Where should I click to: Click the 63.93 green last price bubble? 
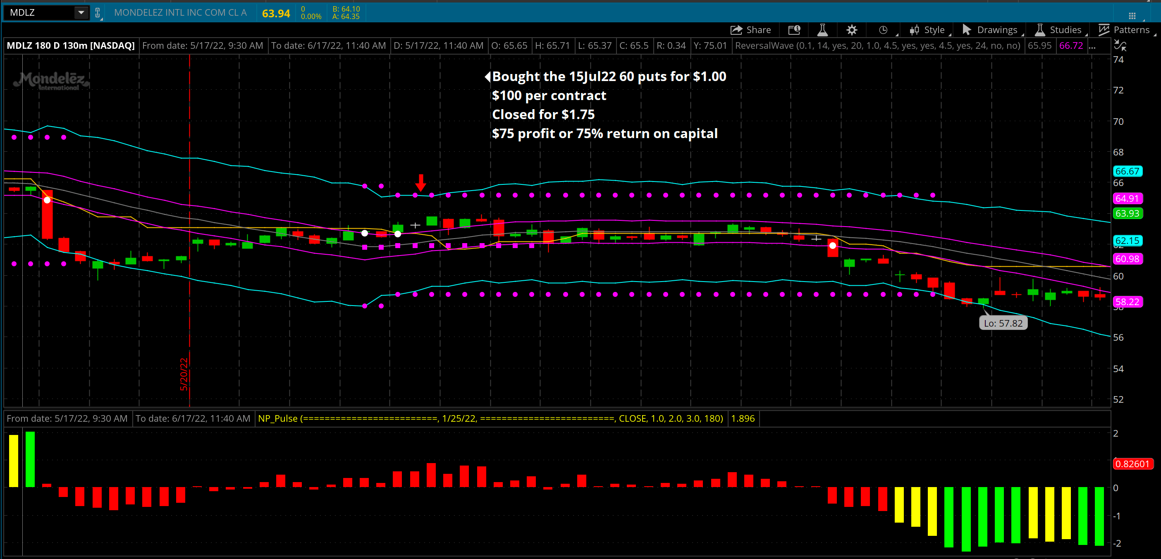tap(1127, 213)
